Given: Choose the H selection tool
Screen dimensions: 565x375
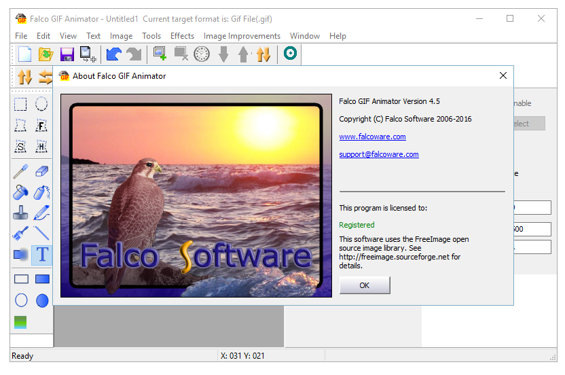Looking at the screenshot, I should click(x=41, y=146).
